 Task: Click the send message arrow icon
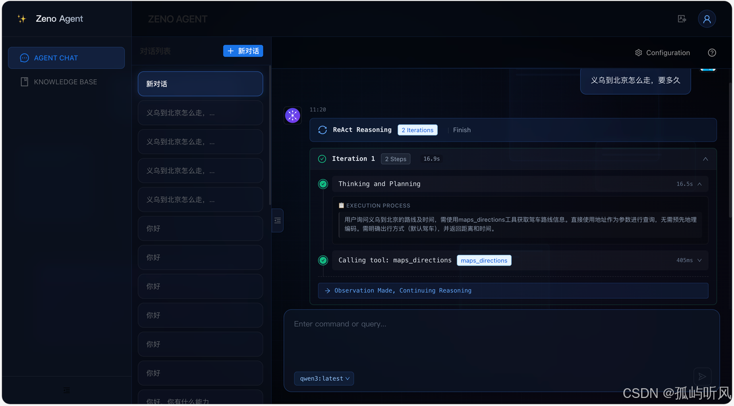click(x=702, y=377)
